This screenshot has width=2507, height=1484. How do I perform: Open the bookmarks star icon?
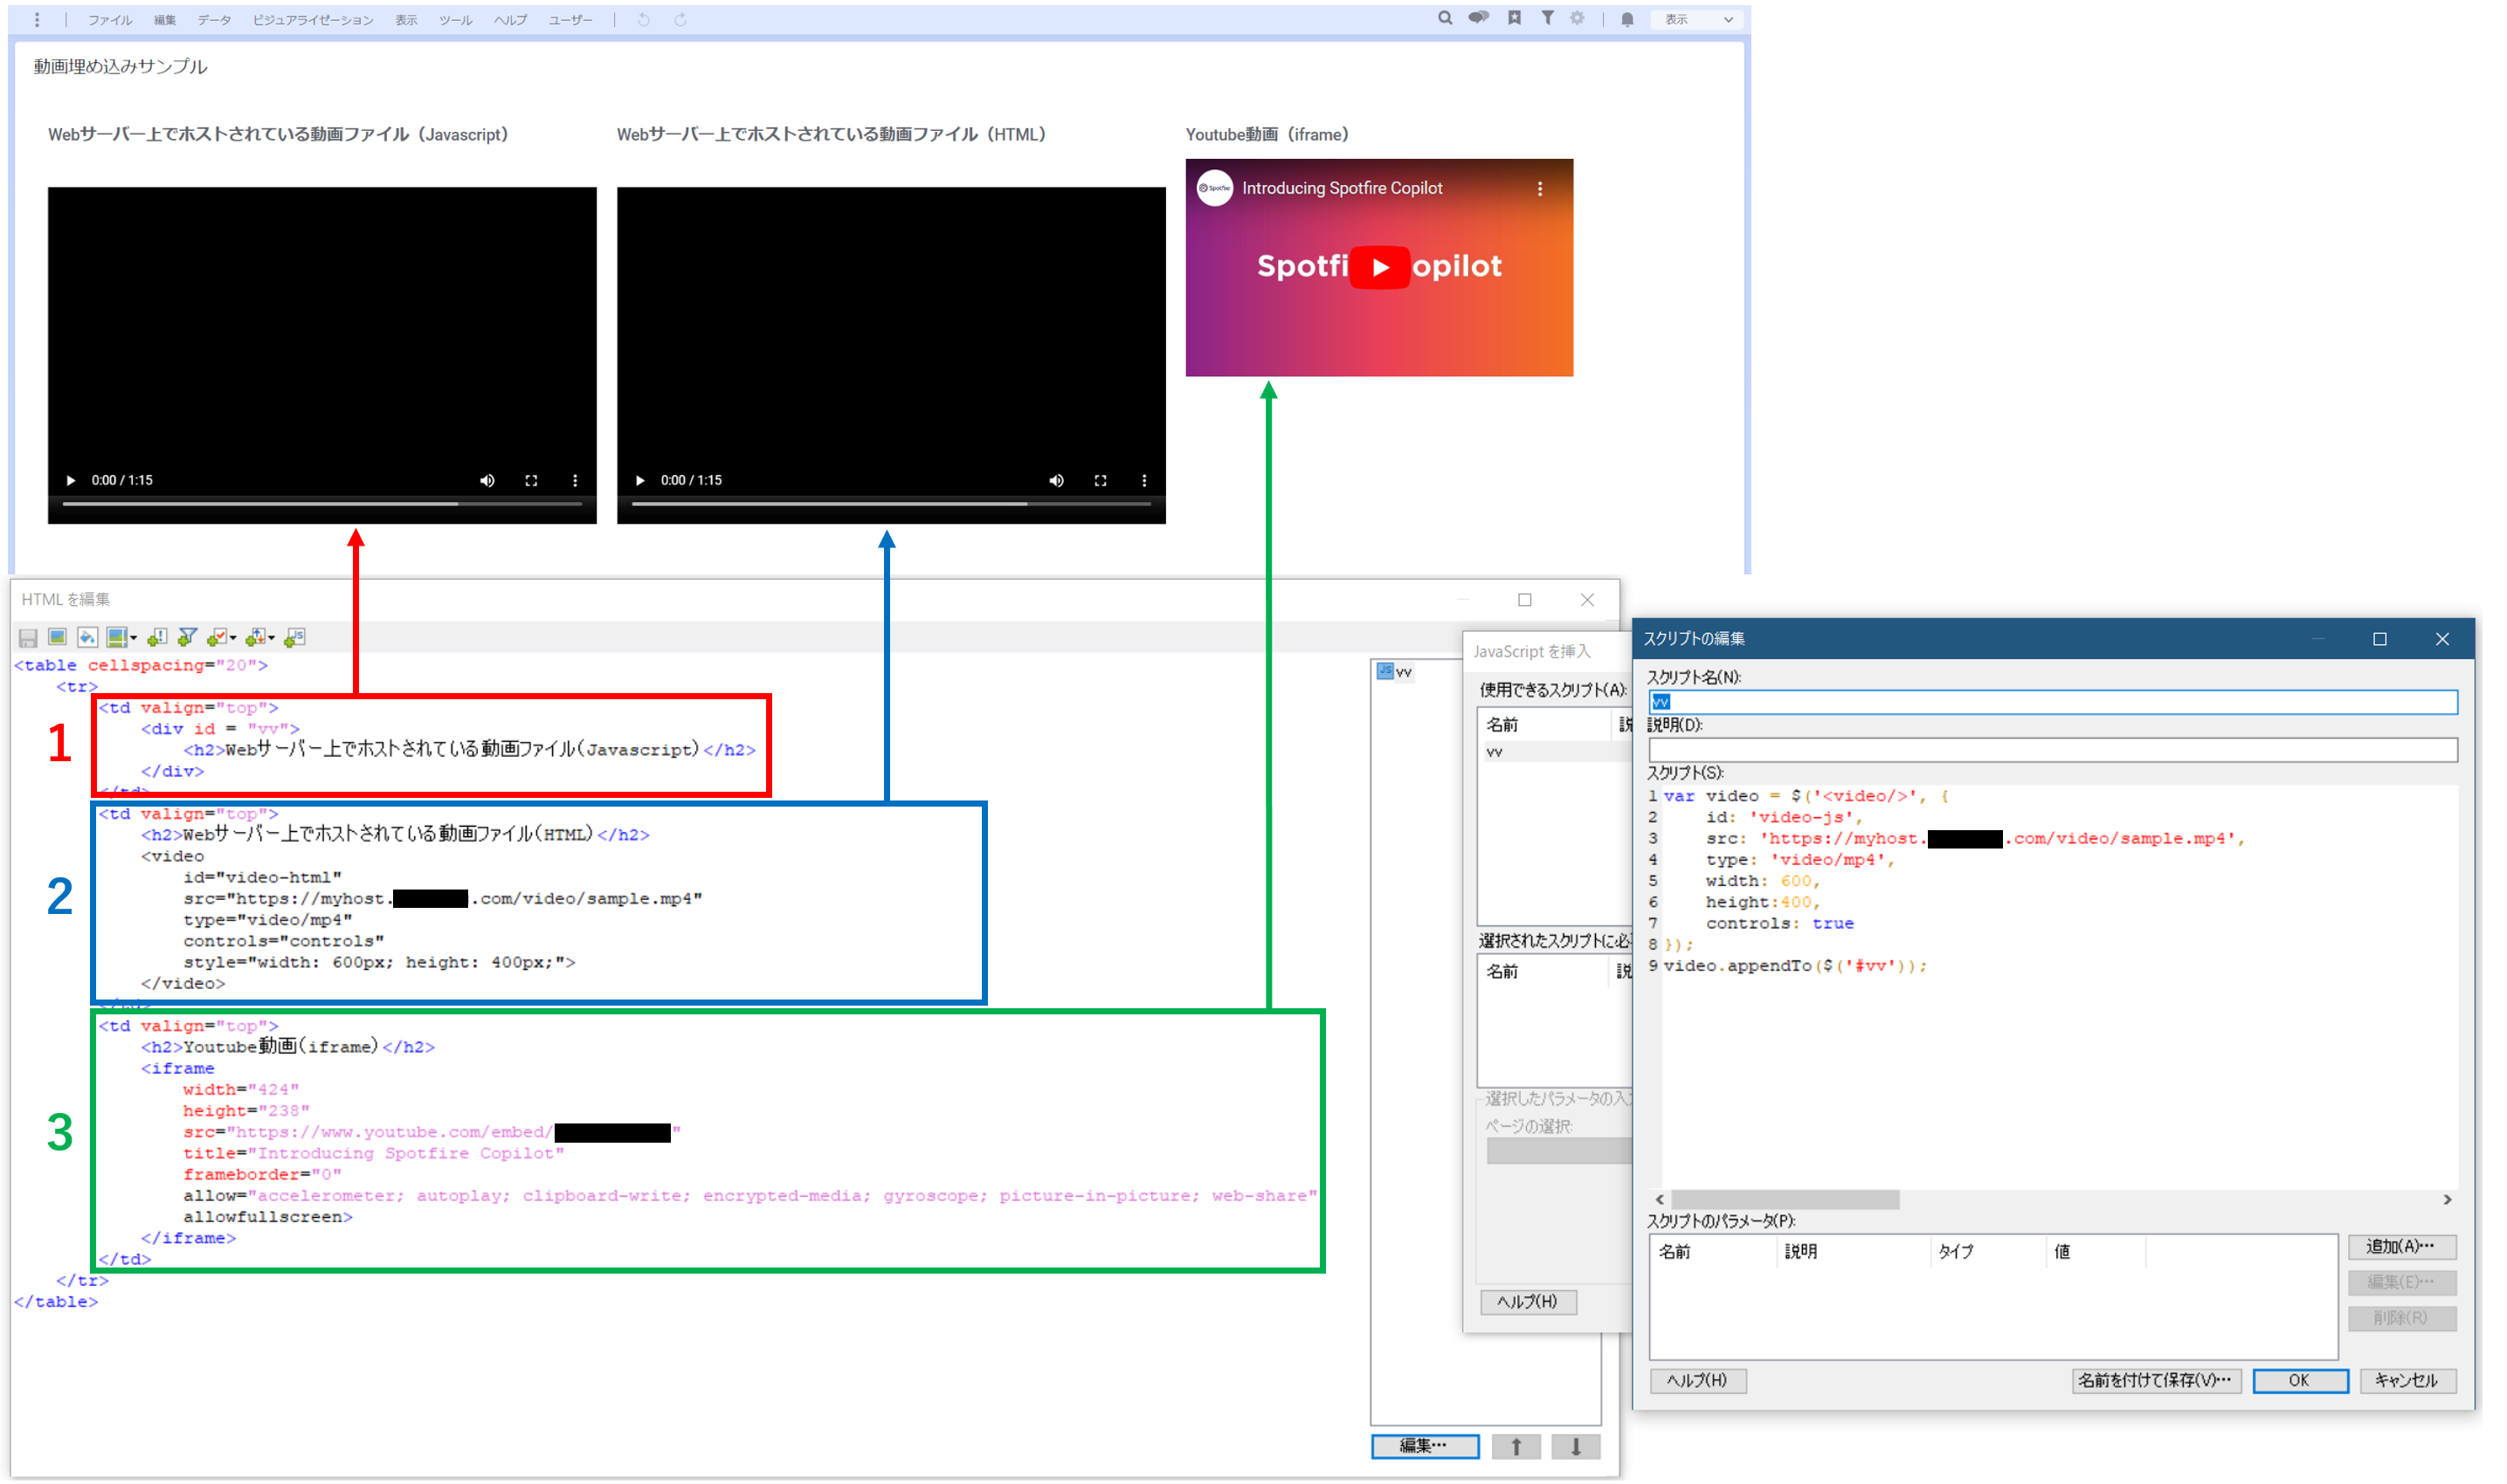(x=1514, y=18)
